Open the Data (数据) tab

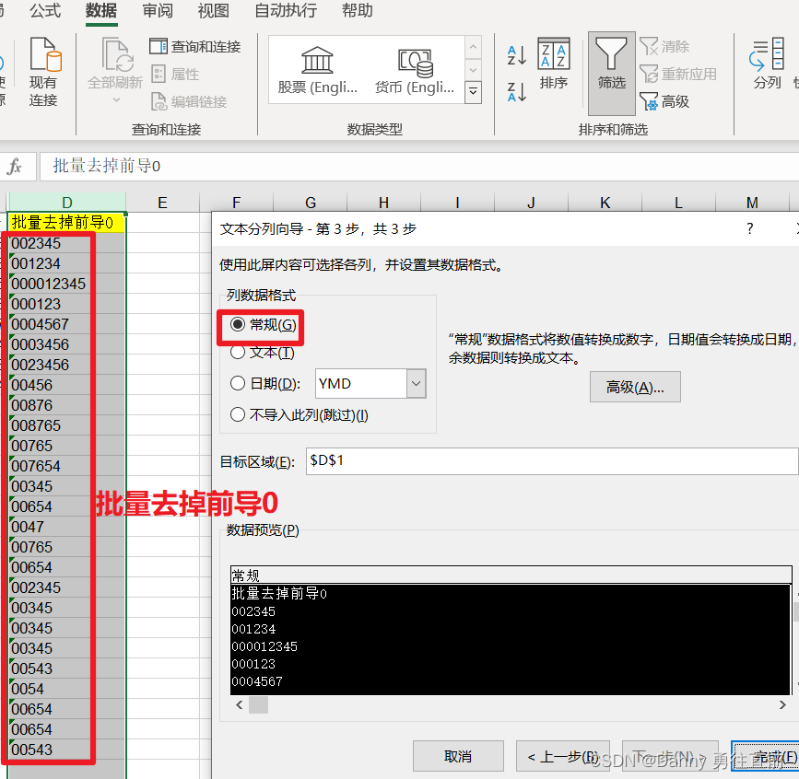(100, 10)
